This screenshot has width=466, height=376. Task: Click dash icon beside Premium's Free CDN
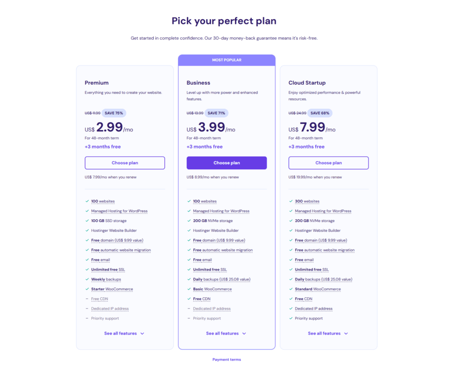pyautogui.click(x=87, y=299)
